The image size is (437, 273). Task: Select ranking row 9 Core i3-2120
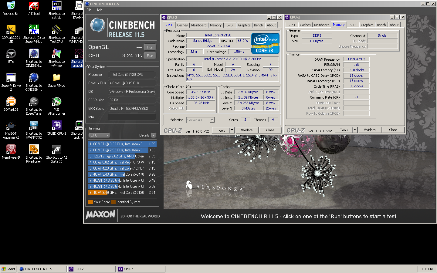(122, 193)
